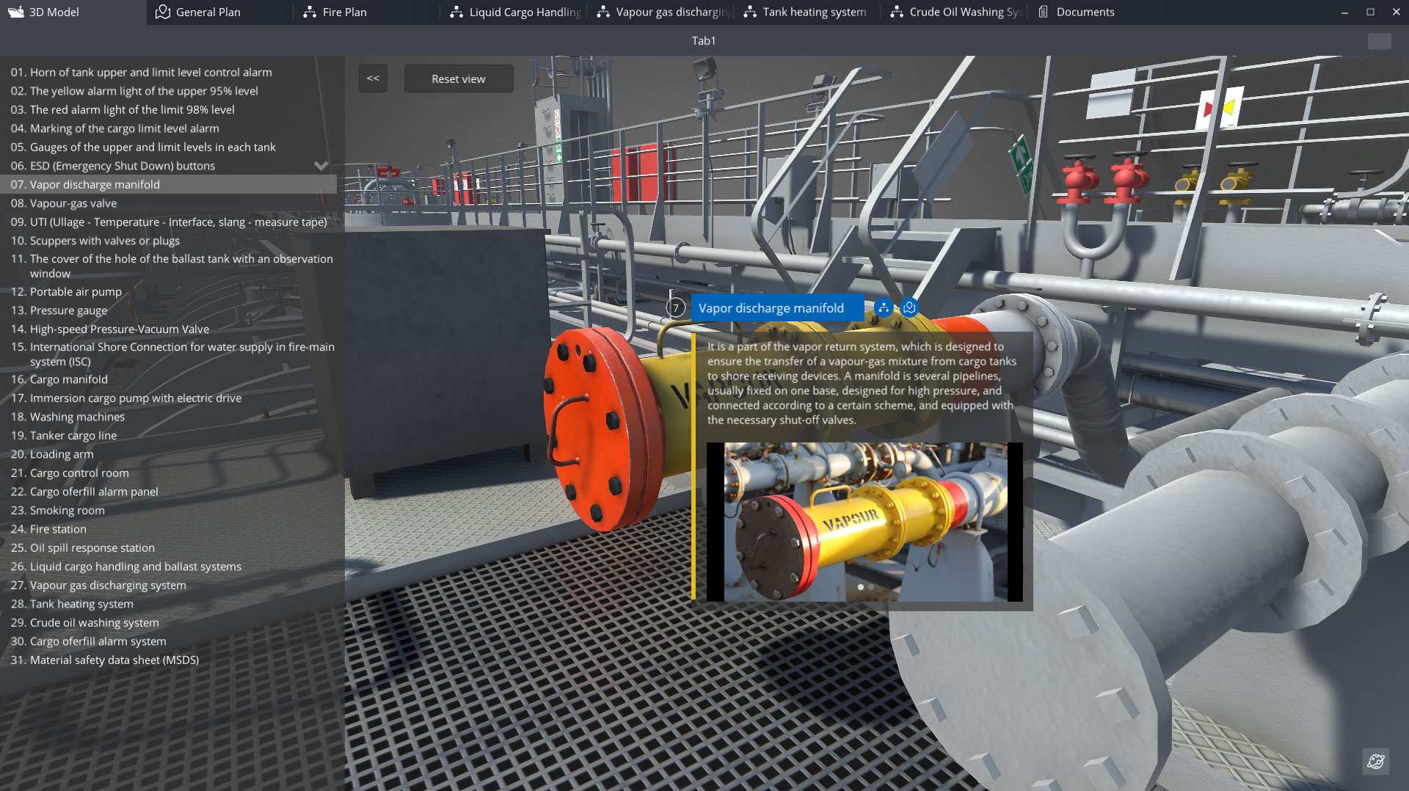Select '08. Vapour-gas valve' list item
The height and width of the screenshot is (791, 1409).
pyautogui.click(x=73, y=203)
